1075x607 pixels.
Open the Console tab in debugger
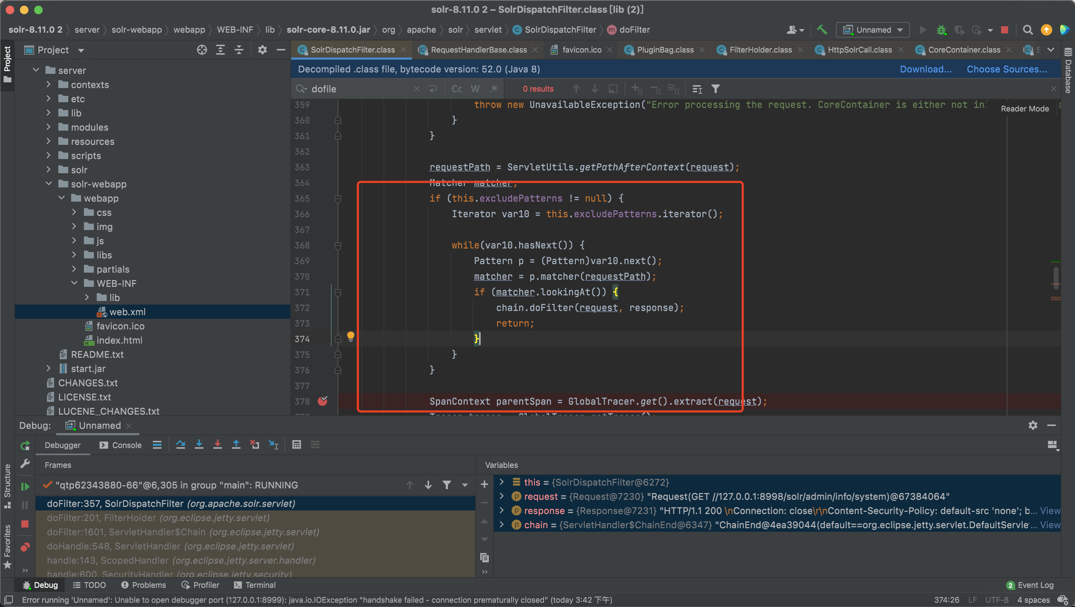coord(121,445)
